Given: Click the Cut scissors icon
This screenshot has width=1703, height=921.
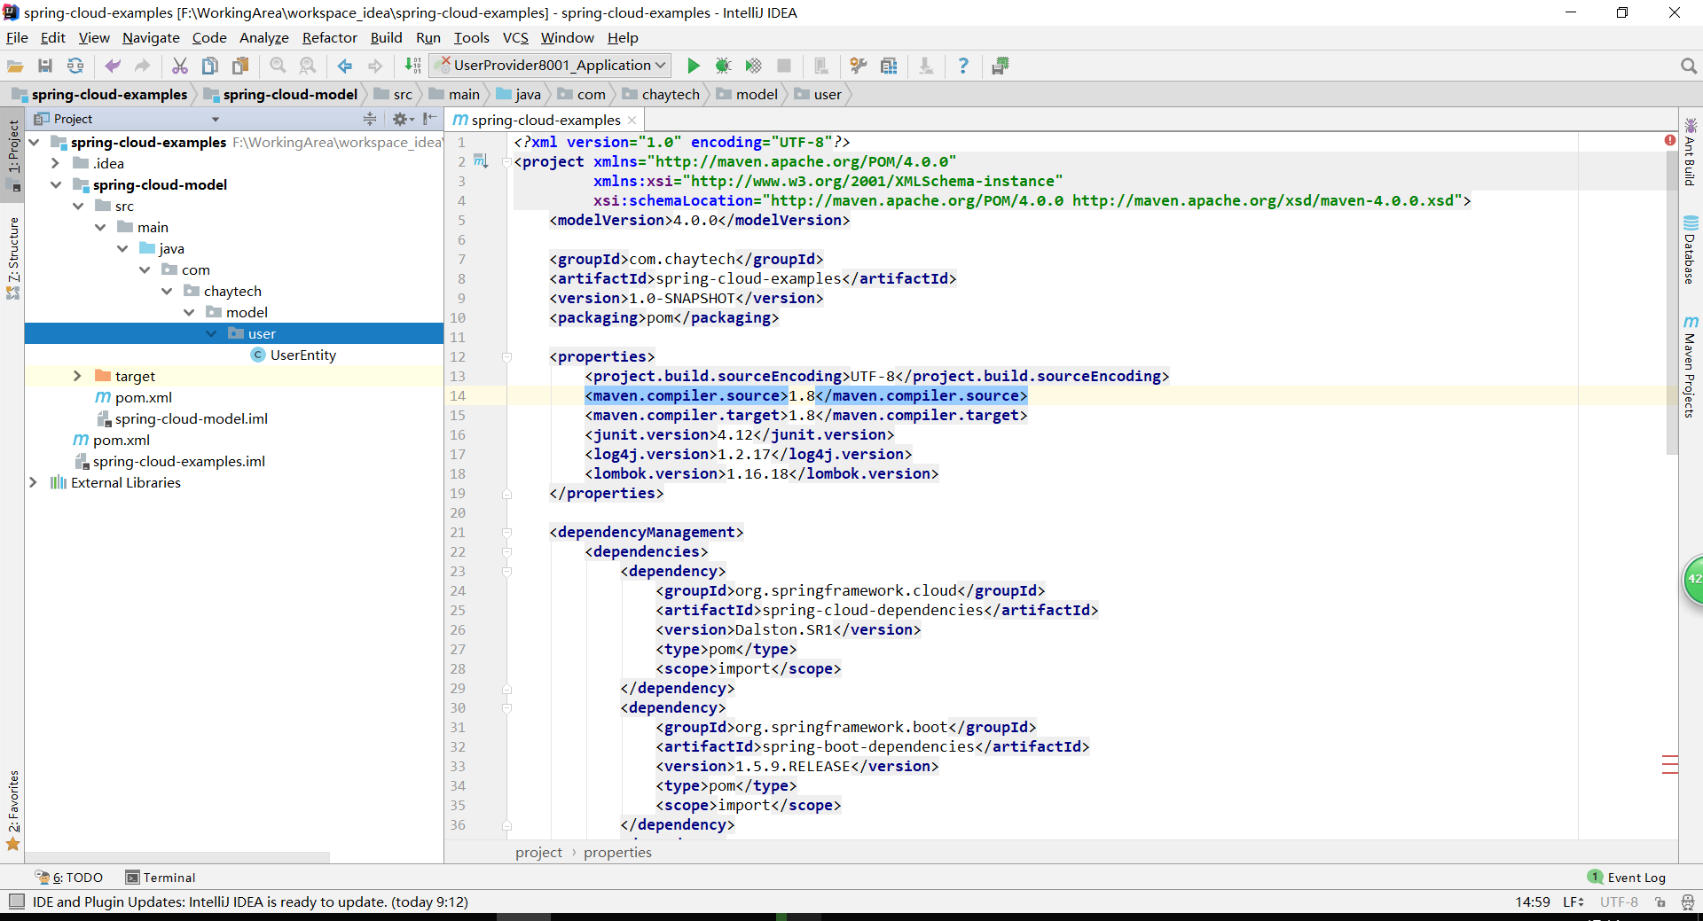Looking at the screenshot, I should pos(180,66).
